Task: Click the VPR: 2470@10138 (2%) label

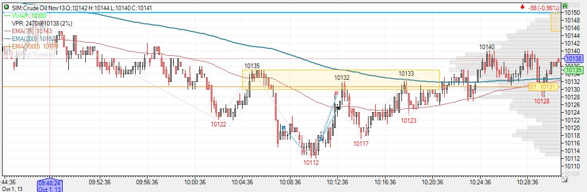Action: (x=42, y=23)
